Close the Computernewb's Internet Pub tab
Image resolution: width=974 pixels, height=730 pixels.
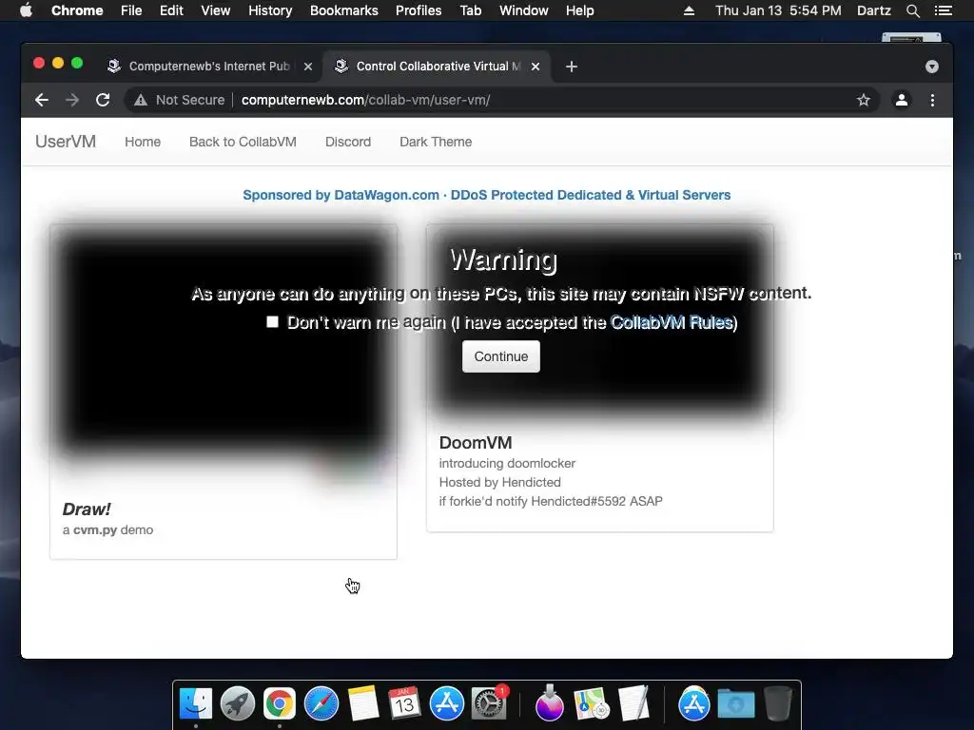click(308, 67)
